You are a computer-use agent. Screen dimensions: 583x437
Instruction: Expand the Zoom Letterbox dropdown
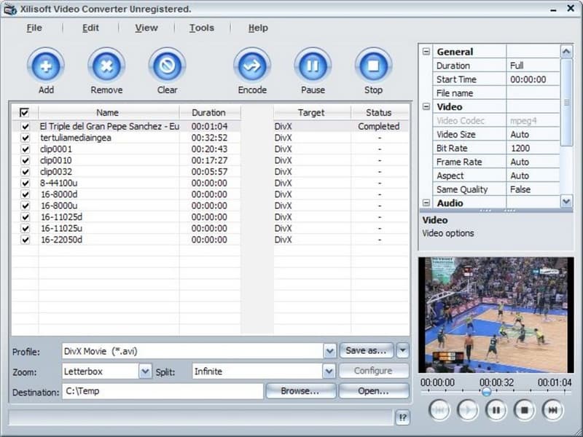click(145, 371)
